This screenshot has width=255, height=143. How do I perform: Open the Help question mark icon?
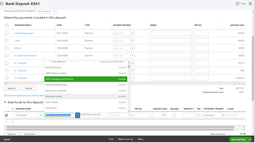pos(237,4)
